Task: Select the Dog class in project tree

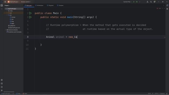Action: pos(12,21)
